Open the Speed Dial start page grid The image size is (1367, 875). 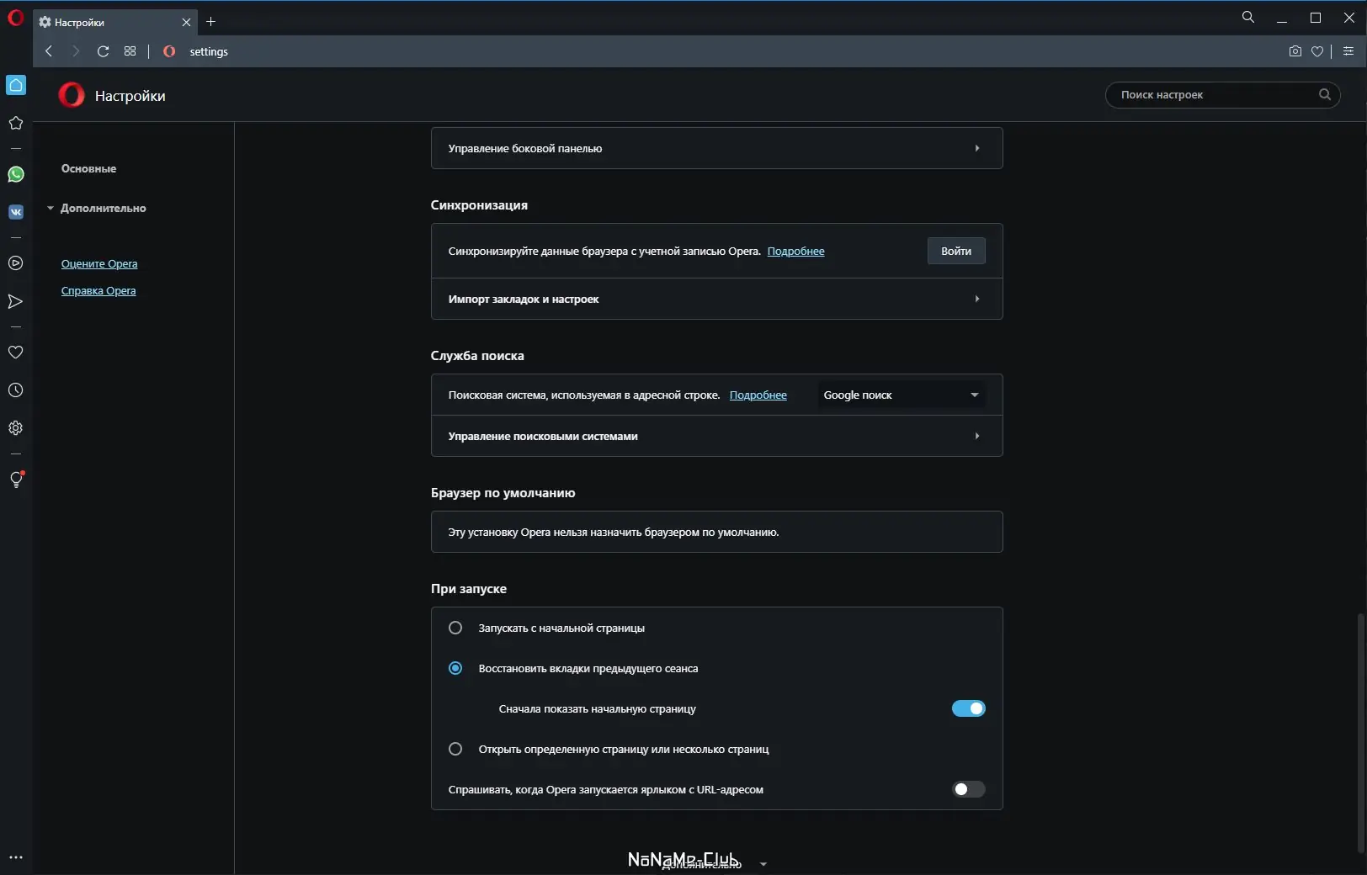click(130, 51)
